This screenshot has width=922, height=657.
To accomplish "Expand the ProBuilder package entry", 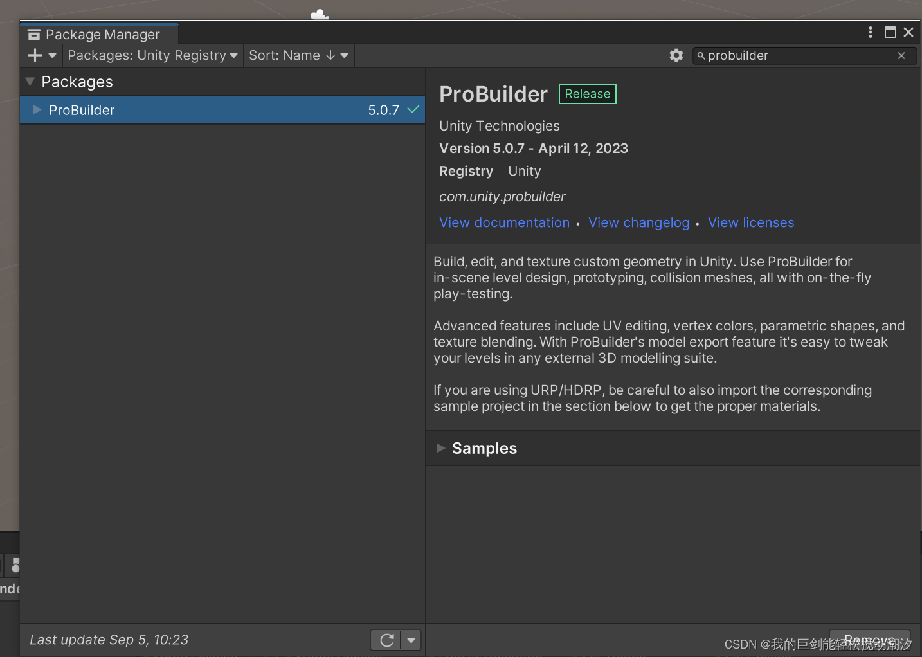I will [x=36, y=109].
